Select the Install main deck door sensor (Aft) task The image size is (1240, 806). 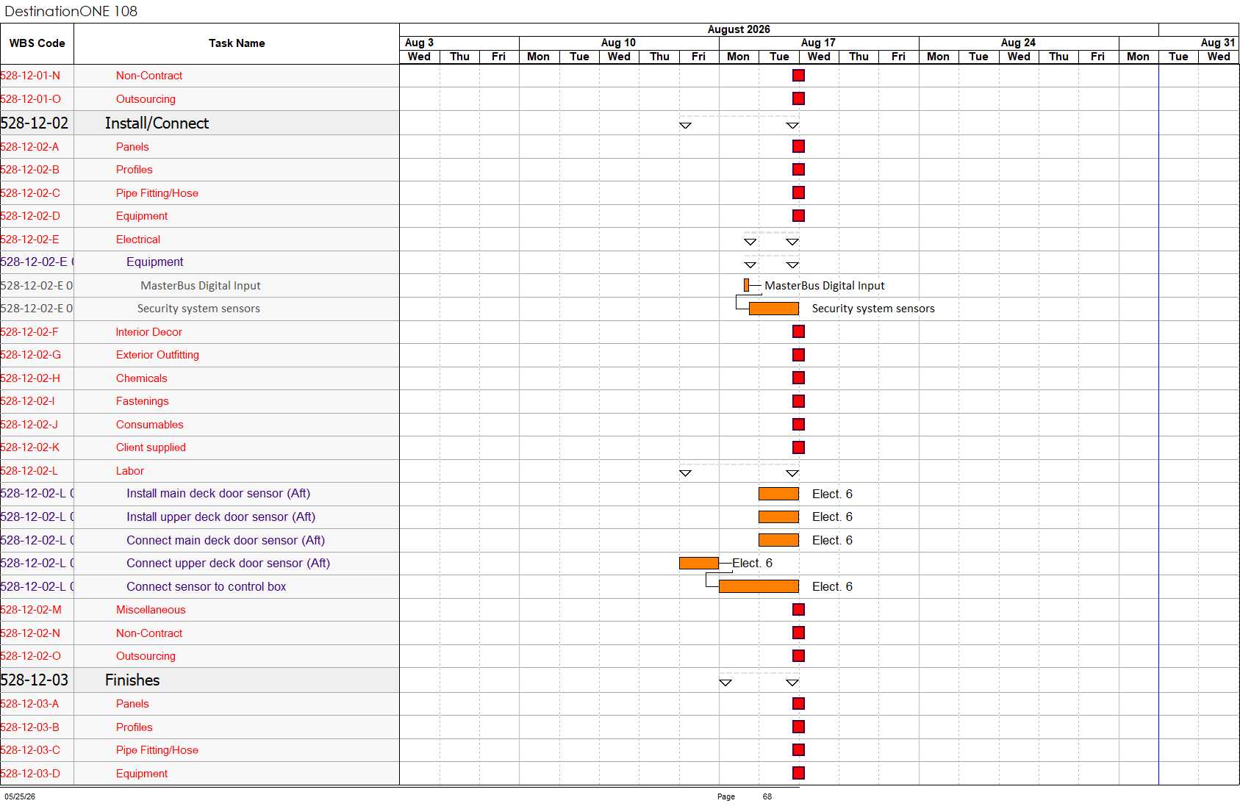click(x=218, y=494)
